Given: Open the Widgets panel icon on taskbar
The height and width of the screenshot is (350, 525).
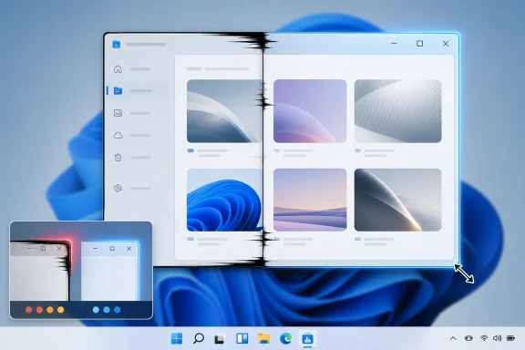Looking at the screenshot, I should pyautogui.click(x=242, y=339).
